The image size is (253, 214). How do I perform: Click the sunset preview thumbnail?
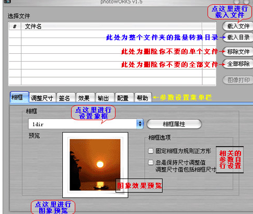[x=95, y=165]
